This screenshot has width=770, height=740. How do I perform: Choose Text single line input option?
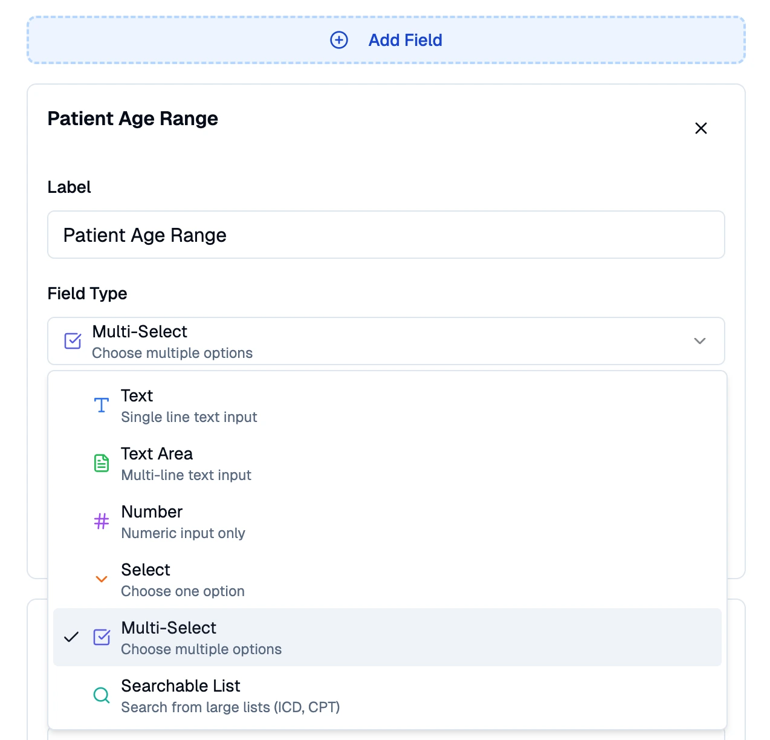click(387, 406)
